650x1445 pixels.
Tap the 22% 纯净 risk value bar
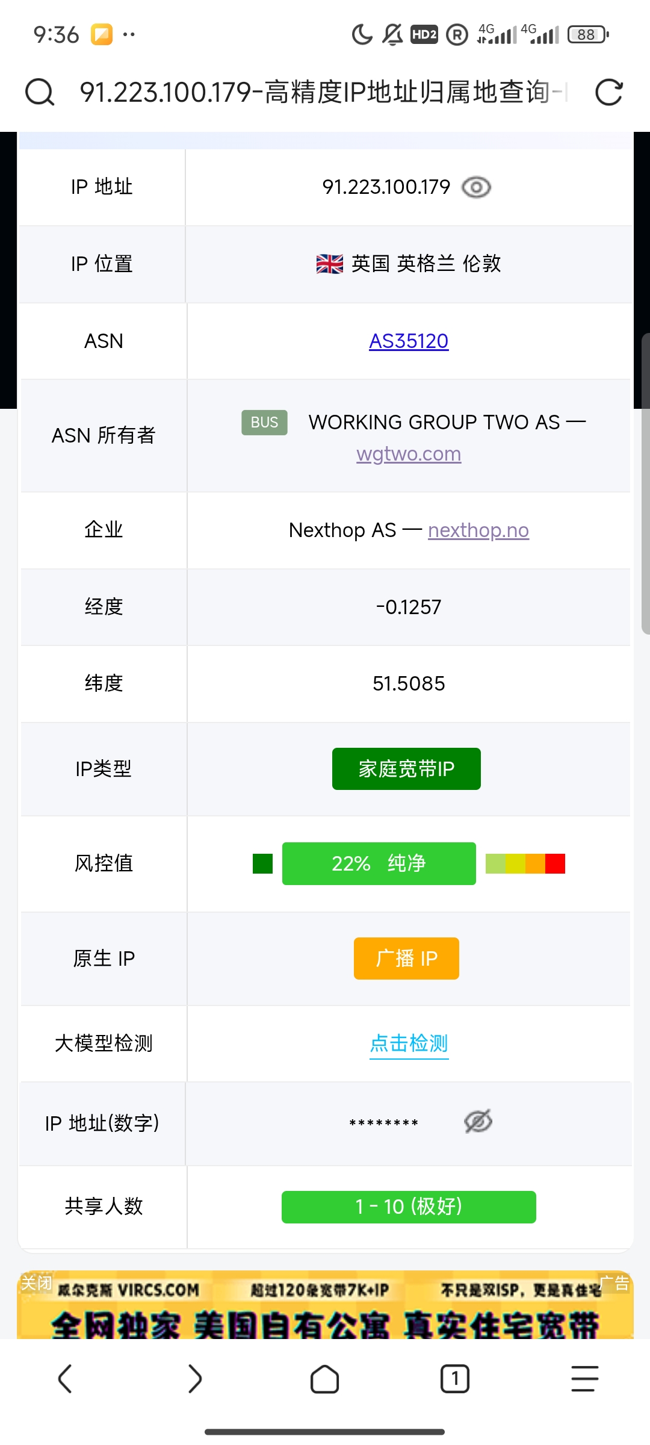tap(379, 863)
